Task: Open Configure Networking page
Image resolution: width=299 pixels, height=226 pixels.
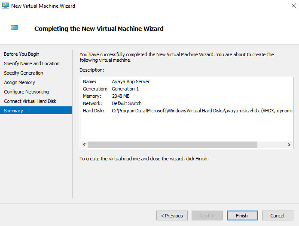Action: pos(26,92)
